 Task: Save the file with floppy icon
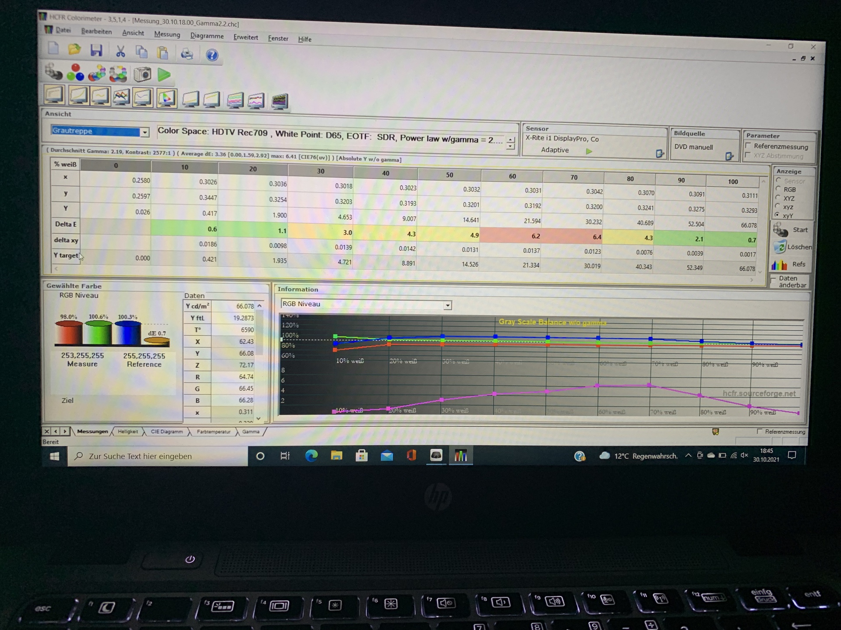point(96,51)
